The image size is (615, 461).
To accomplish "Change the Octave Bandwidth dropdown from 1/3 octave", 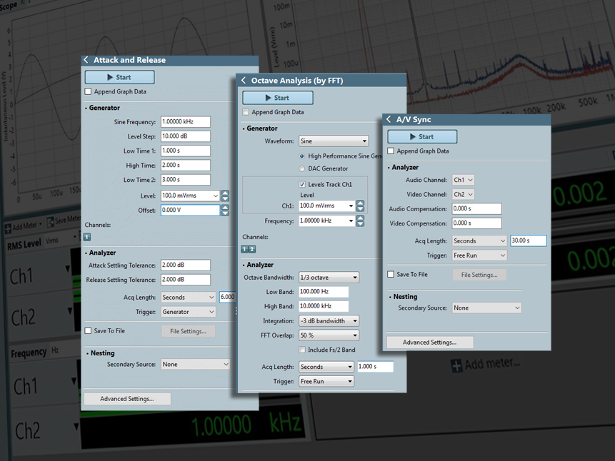I will pyautogui.click(x=329, y=277).
